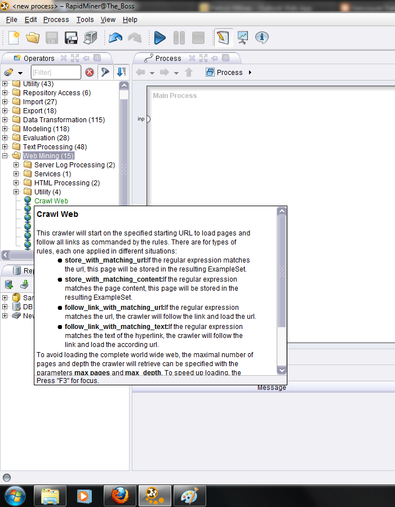Expand the Modeling (118) folder
Image resolution: width=395 pixels, height=507 pixels.
[5, 129]
